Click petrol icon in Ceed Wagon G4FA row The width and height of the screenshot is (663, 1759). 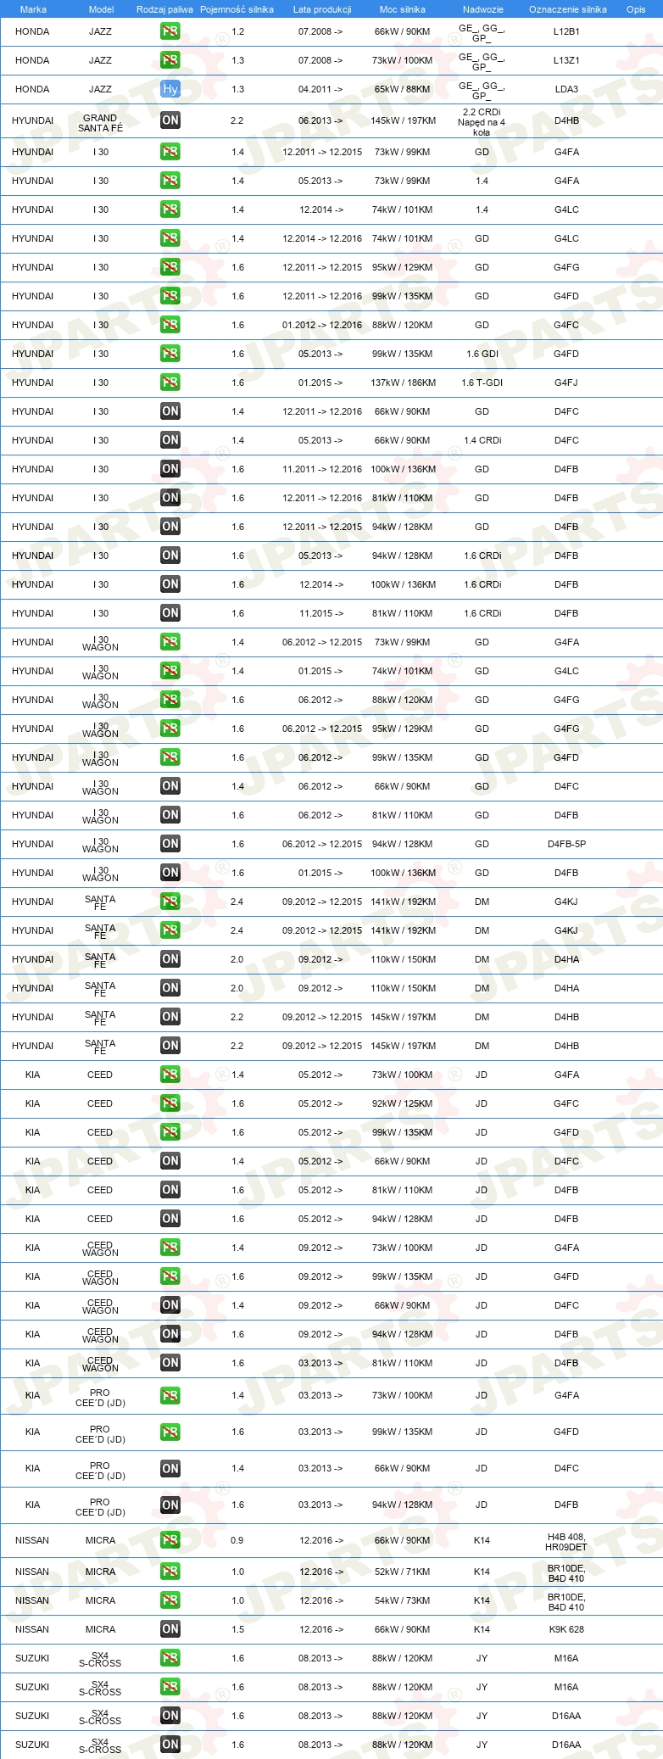tap(170, 1248)
